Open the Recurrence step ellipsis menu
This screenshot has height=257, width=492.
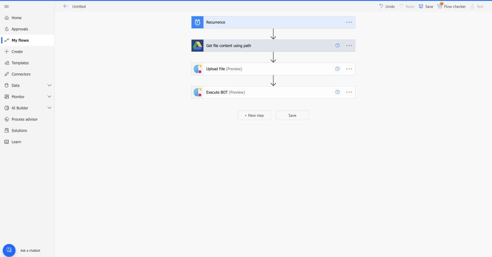pyautogui.click(x=349, y=22)
